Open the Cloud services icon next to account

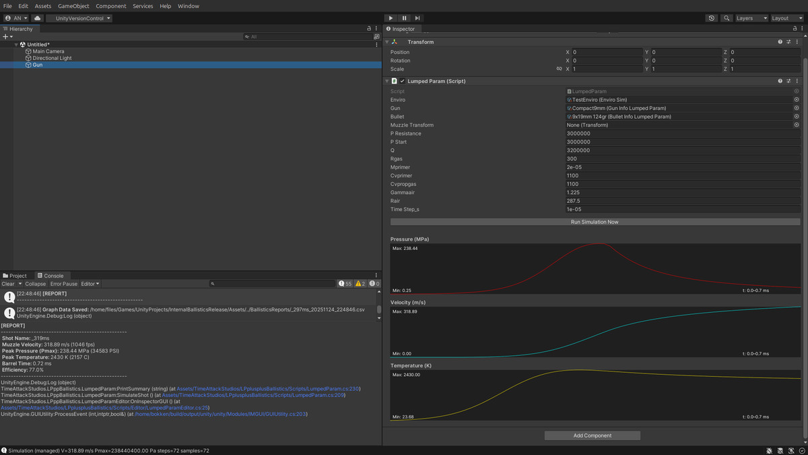(x=37, y=18)
